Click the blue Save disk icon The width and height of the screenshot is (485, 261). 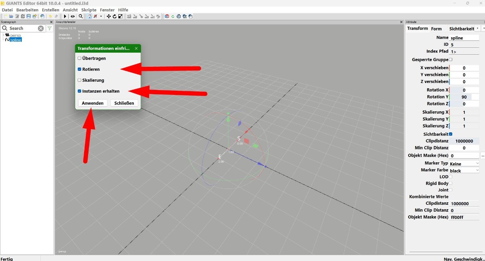click(29, 16)
